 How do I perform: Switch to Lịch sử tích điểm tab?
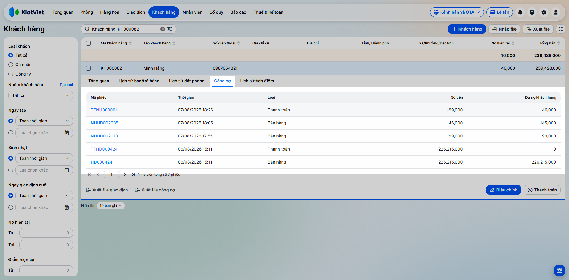pyautogui.click(x=257, y=81)
